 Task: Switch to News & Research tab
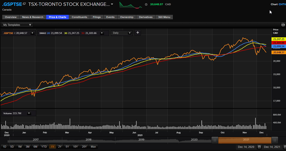click(x=33, y=17)
